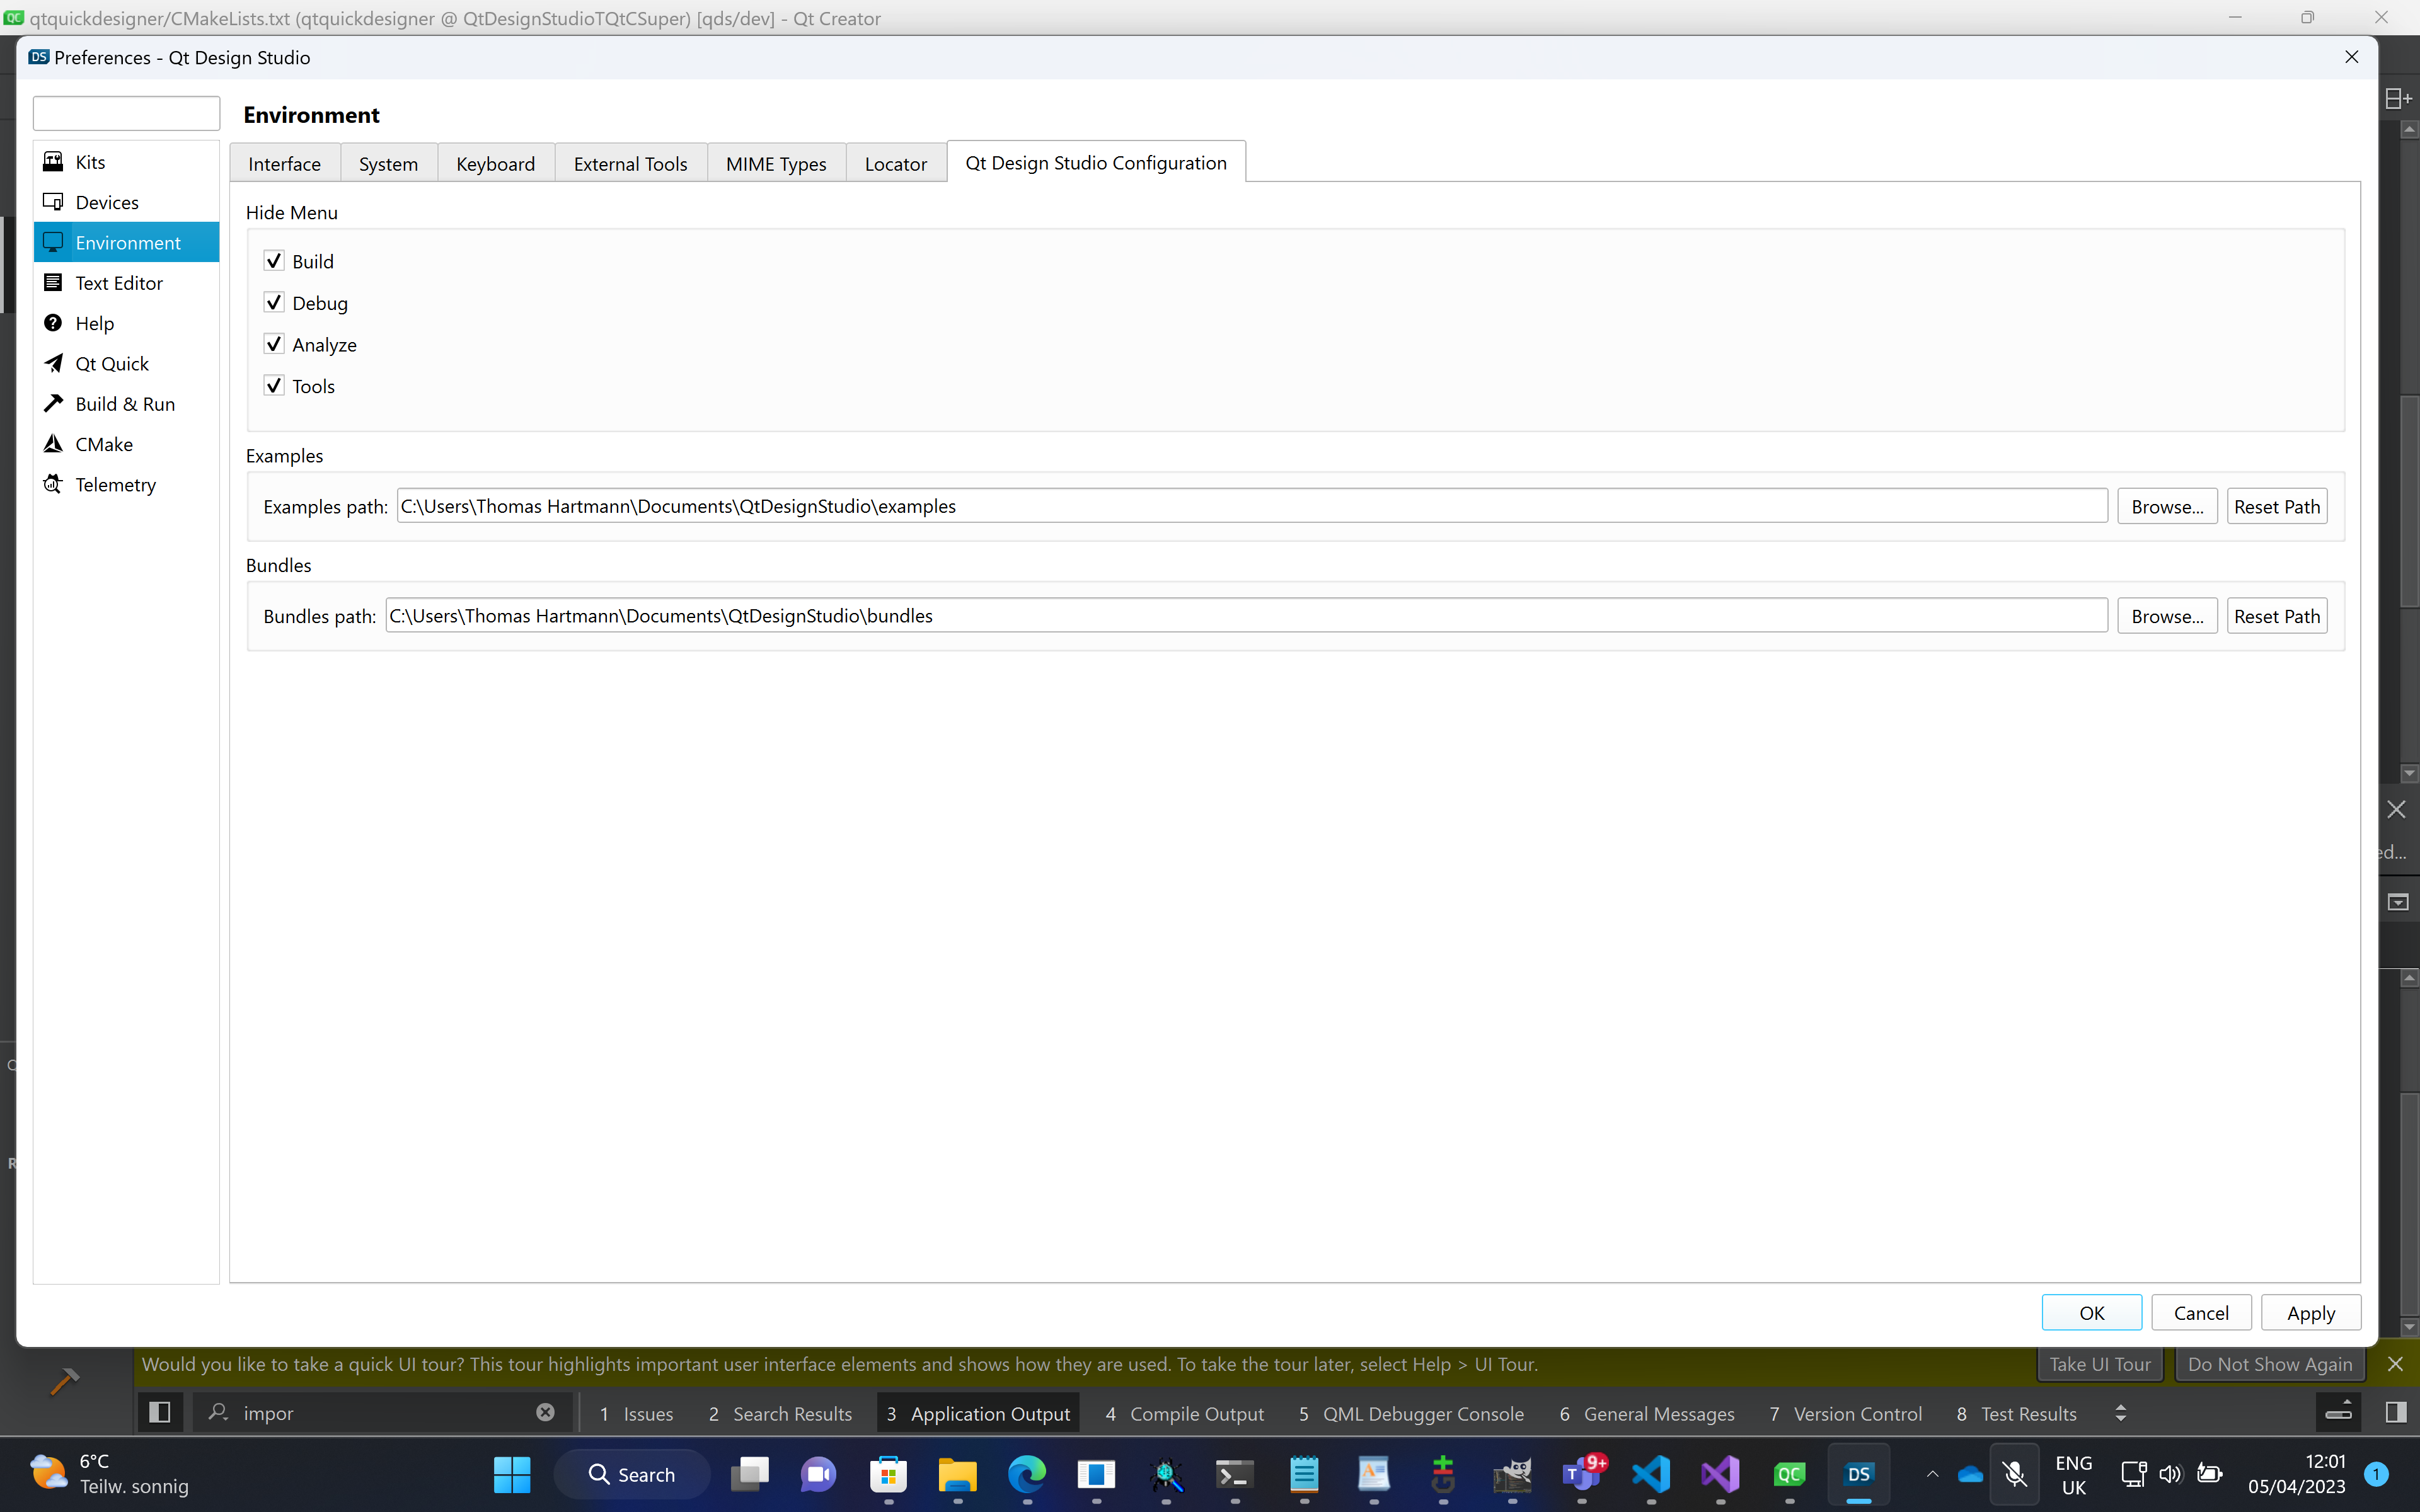Click Browse for Examples path

point(2166,507)
